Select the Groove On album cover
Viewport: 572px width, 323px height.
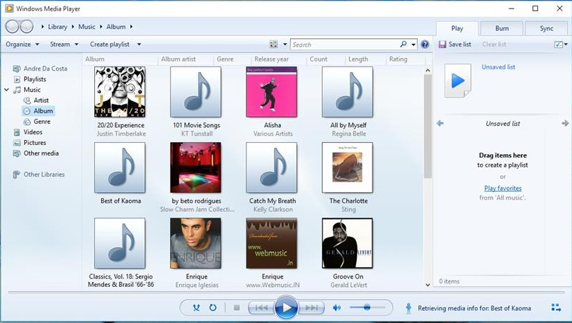coord(348,243)
